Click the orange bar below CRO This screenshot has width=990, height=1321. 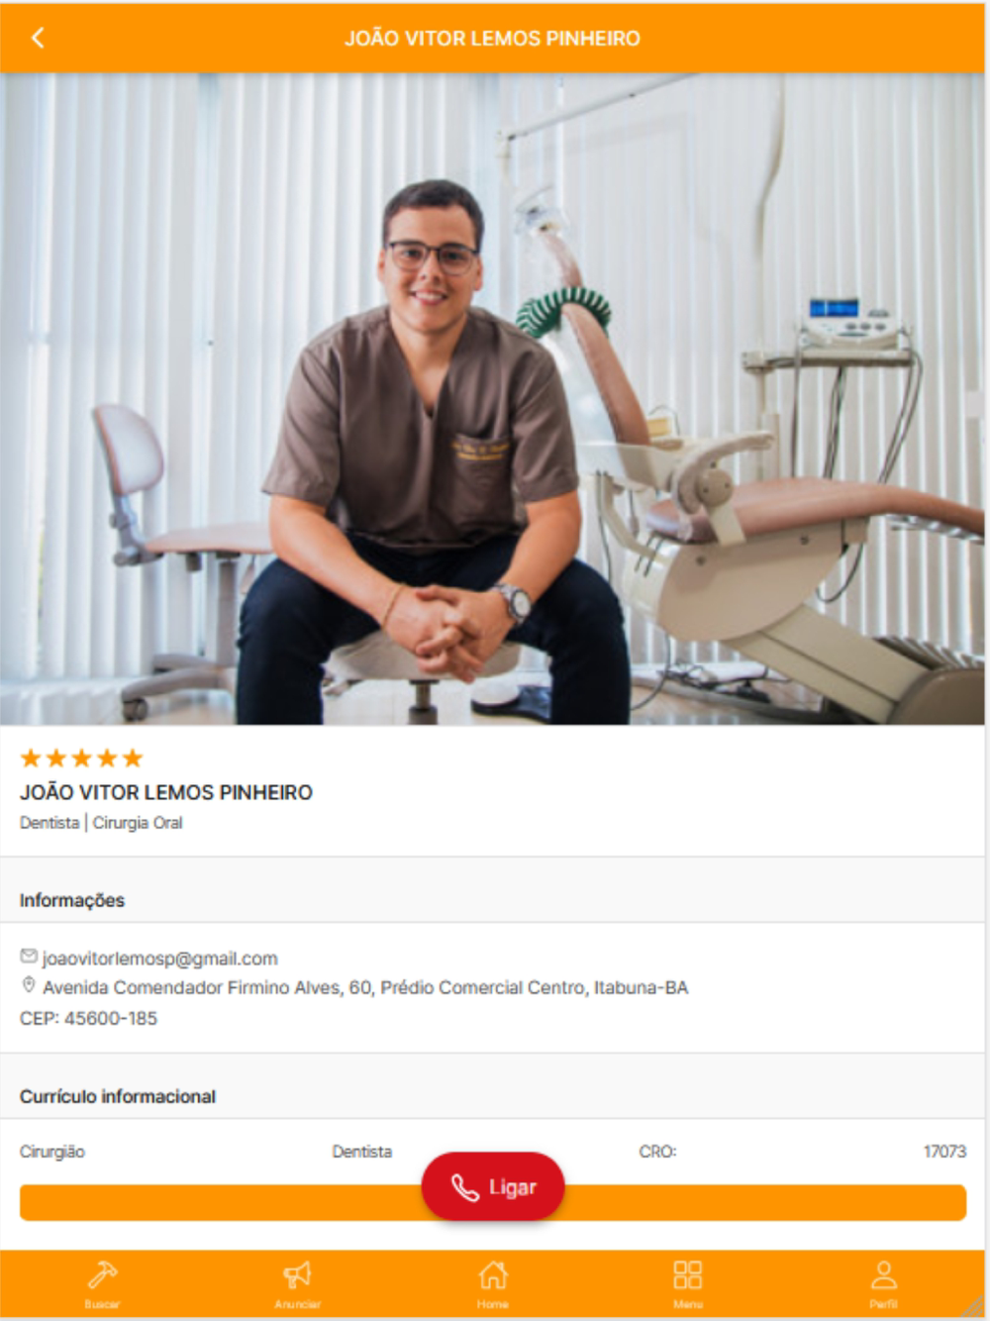tap(493, 1202)
